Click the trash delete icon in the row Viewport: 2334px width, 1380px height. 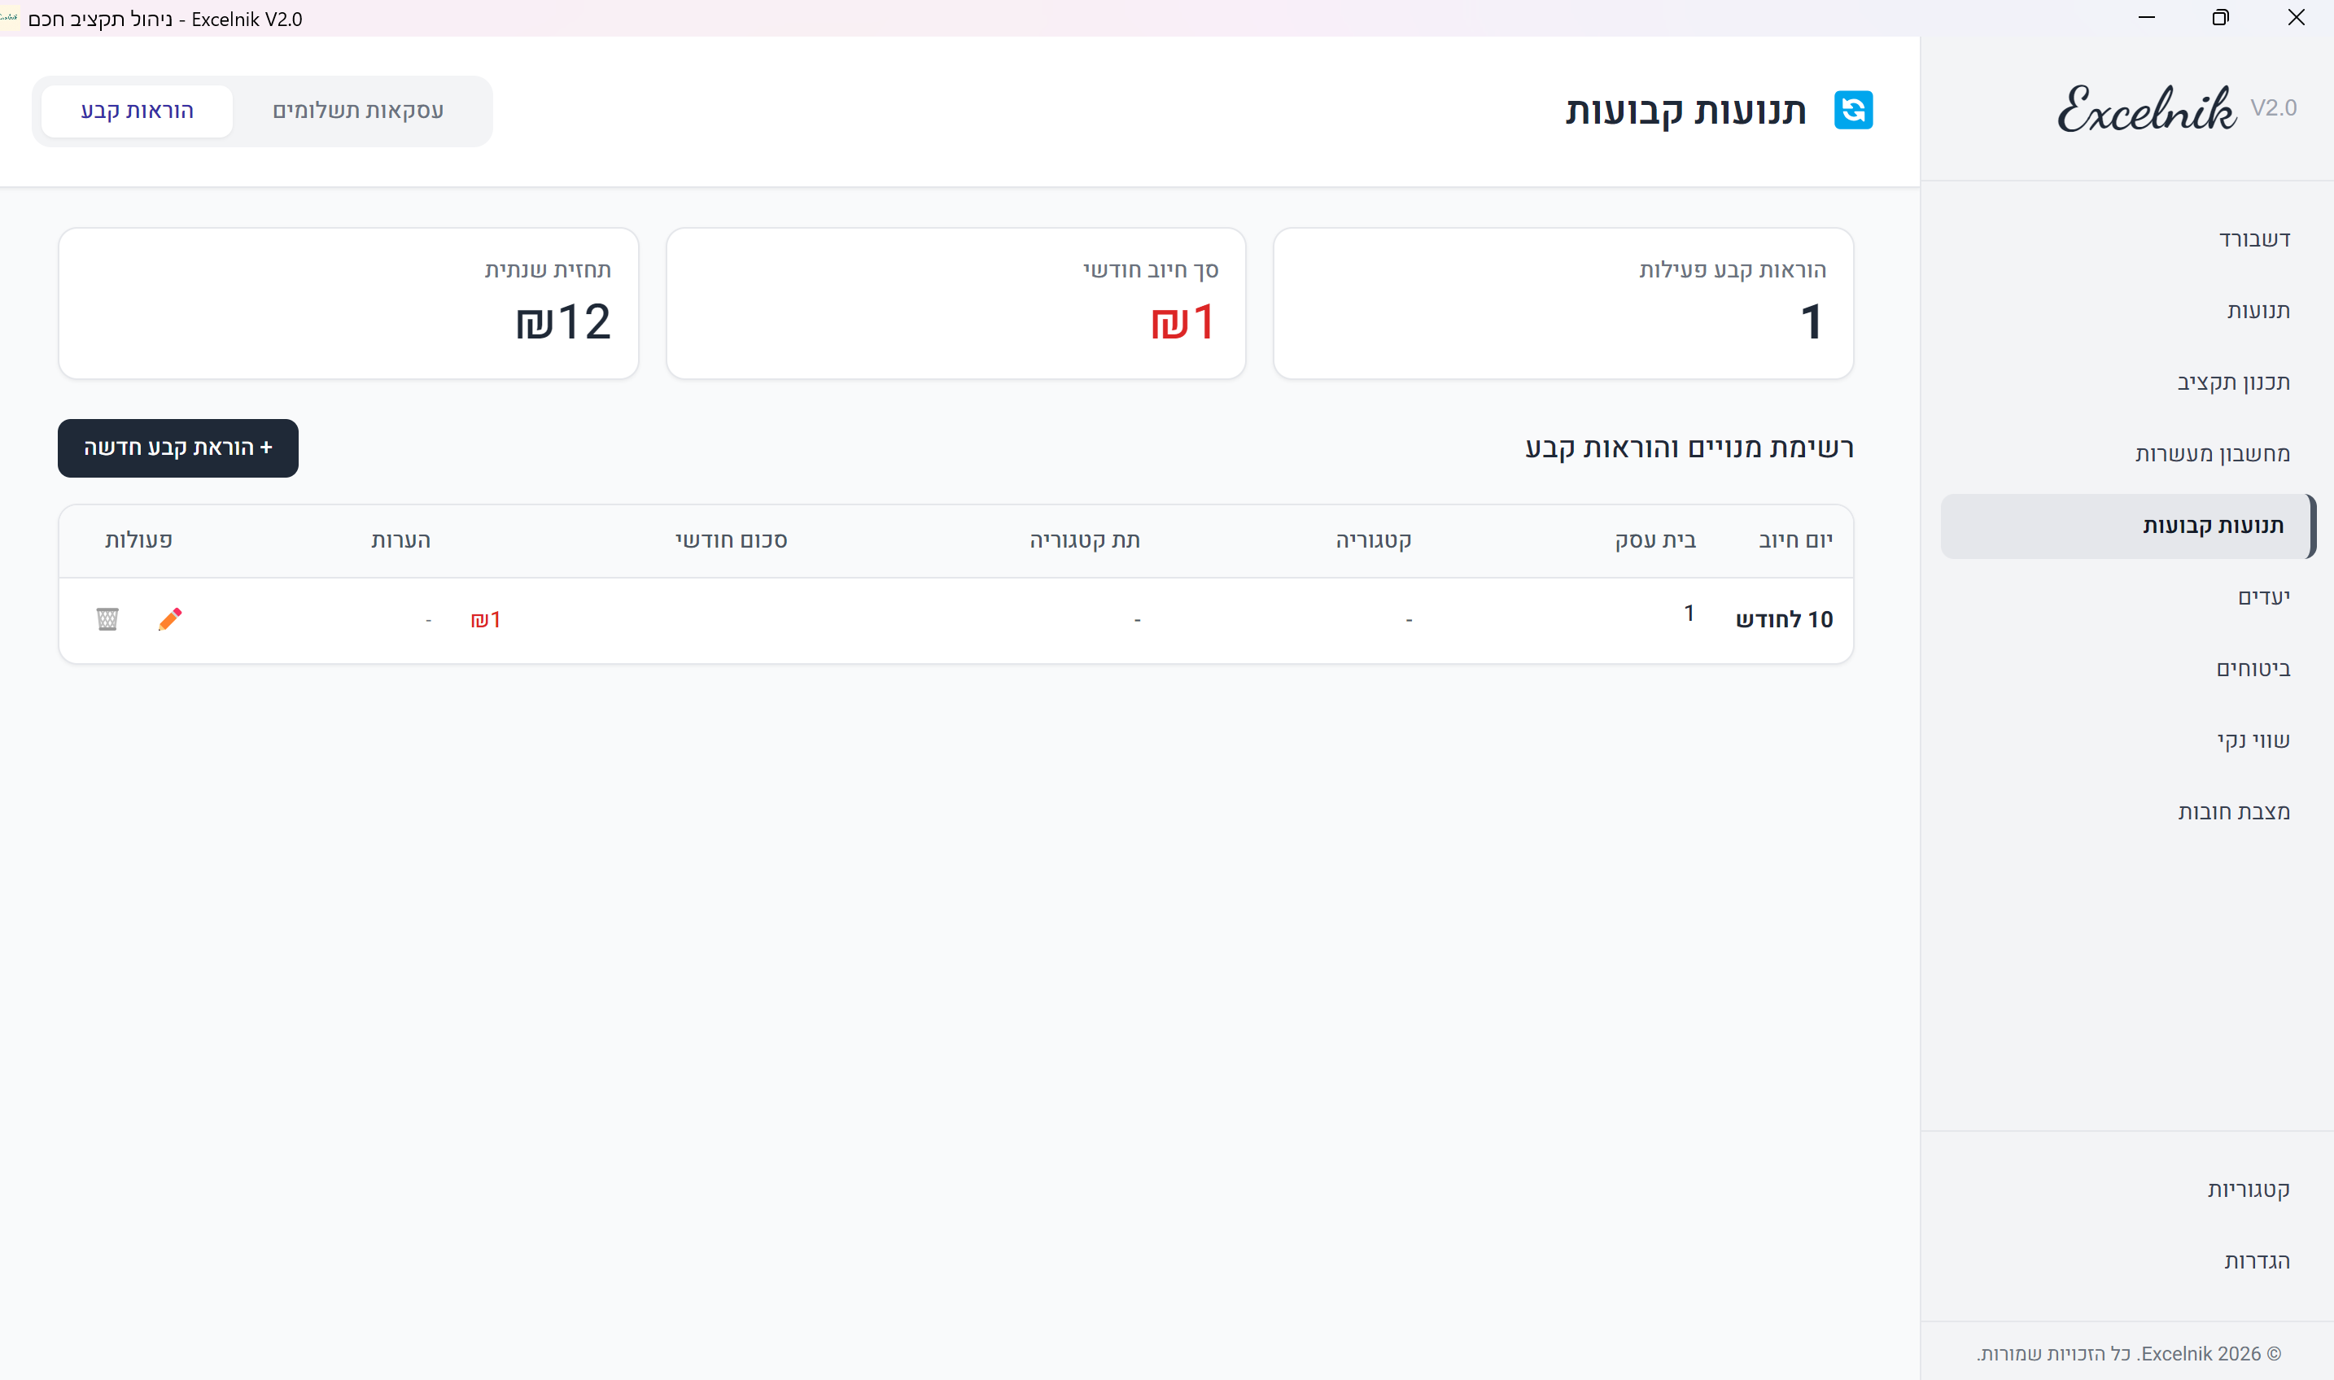click(x=108, y=619)
